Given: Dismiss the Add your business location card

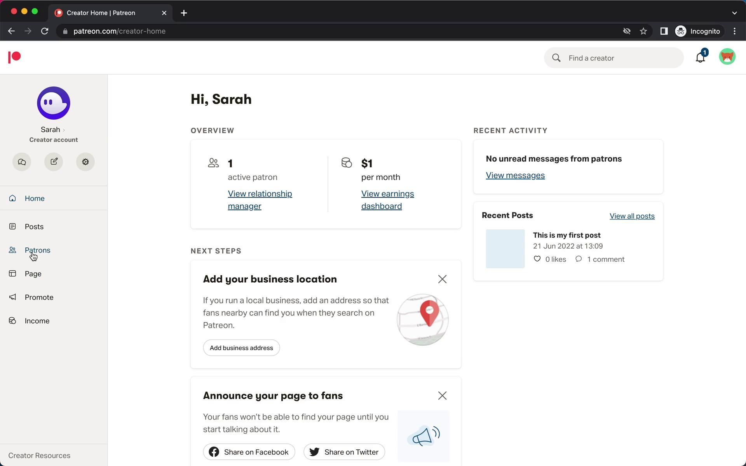Looking at the screenshot, I should [442, 279].
